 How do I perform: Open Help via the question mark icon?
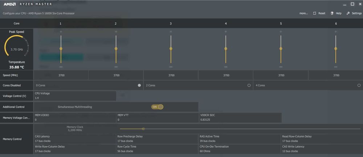(332, 13)
